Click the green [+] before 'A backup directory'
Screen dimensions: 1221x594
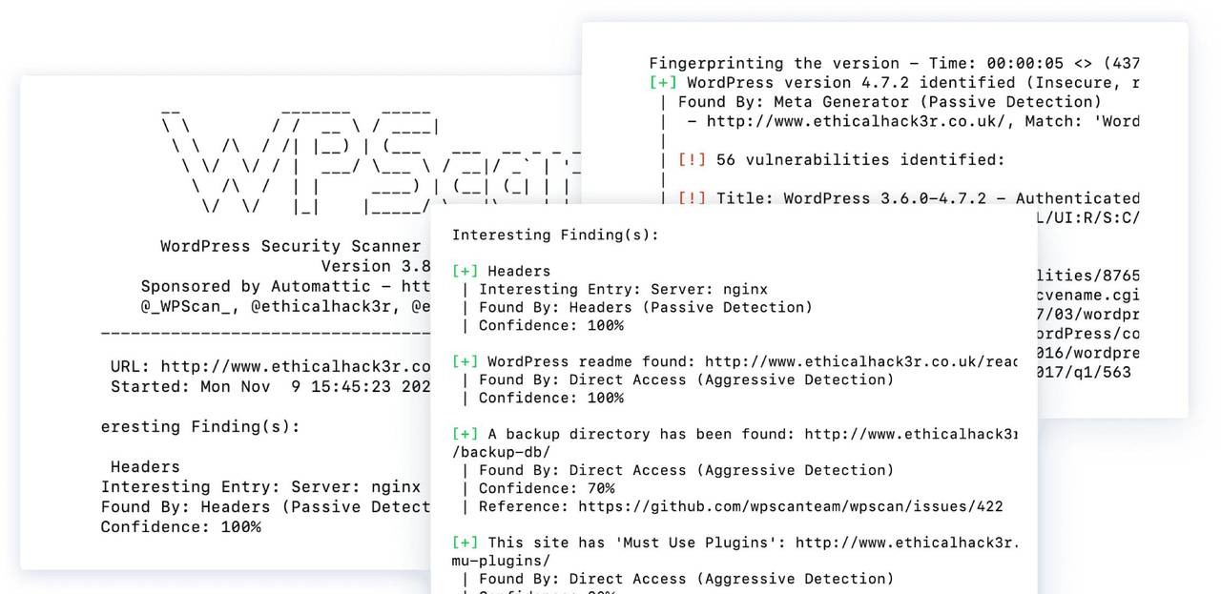tap(466, 434)
